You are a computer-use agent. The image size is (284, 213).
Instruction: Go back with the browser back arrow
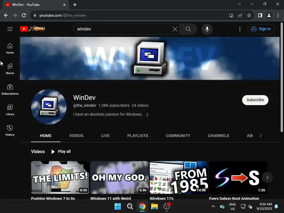6,16
